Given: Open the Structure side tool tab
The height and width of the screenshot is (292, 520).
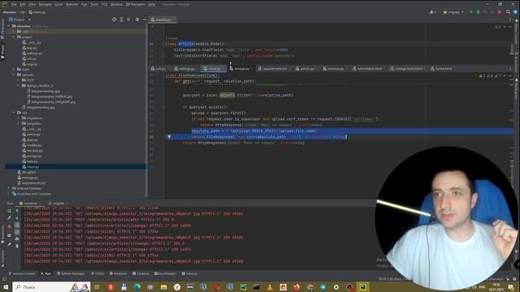Looking at the screenshot, I should [x=2, y=258].
